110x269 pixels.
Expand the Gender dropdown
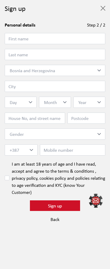(x=55, y=134)
